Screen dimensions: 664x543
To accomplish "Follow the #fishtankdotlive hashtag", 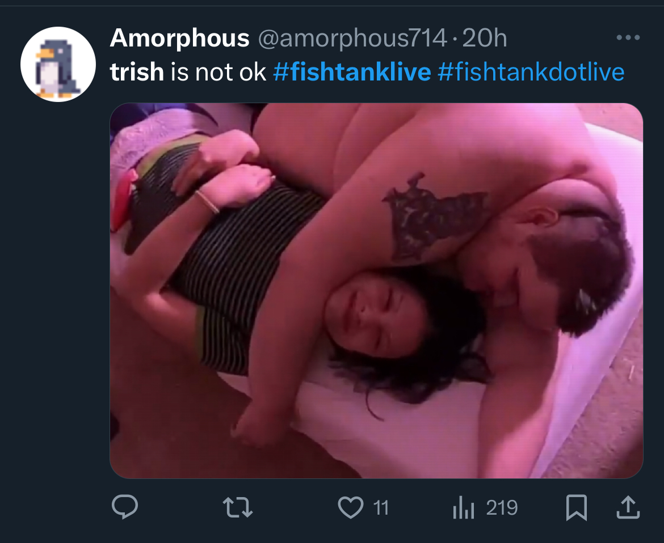I will tap(531, 71).
